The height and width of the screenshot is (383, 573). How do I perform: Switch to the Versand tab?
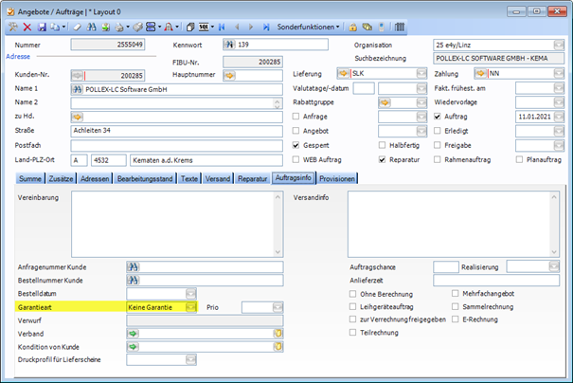(217, 178)
